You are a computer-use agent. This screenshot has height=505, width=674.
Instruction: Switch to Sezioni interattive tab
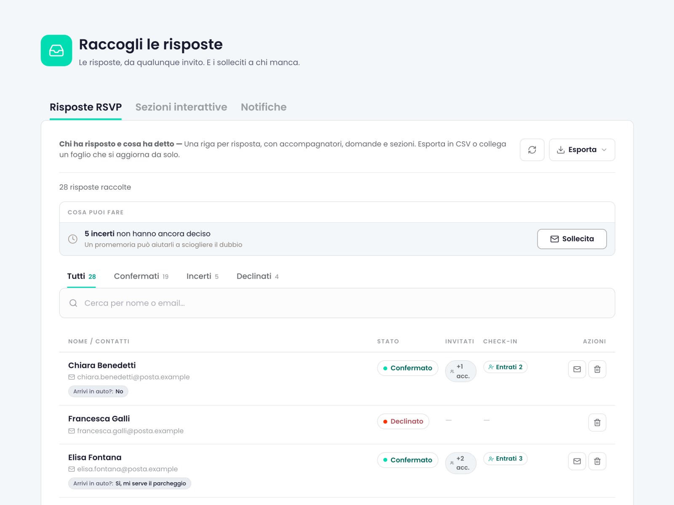181,107
